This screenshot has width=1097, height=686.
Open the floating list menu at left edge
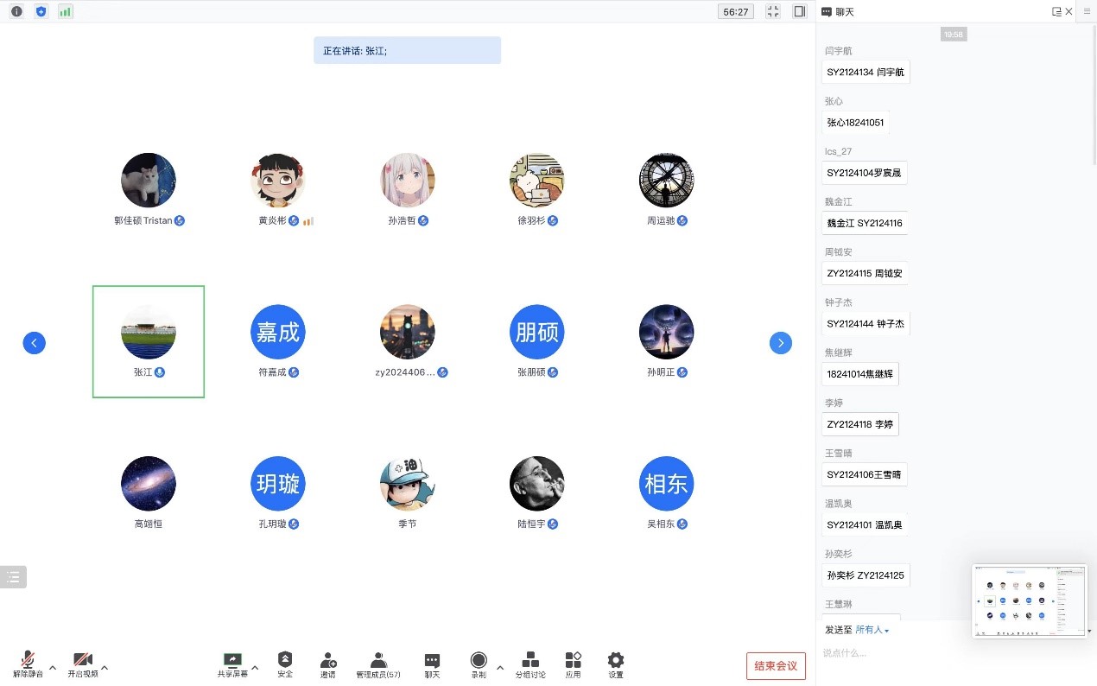(13, 577)
